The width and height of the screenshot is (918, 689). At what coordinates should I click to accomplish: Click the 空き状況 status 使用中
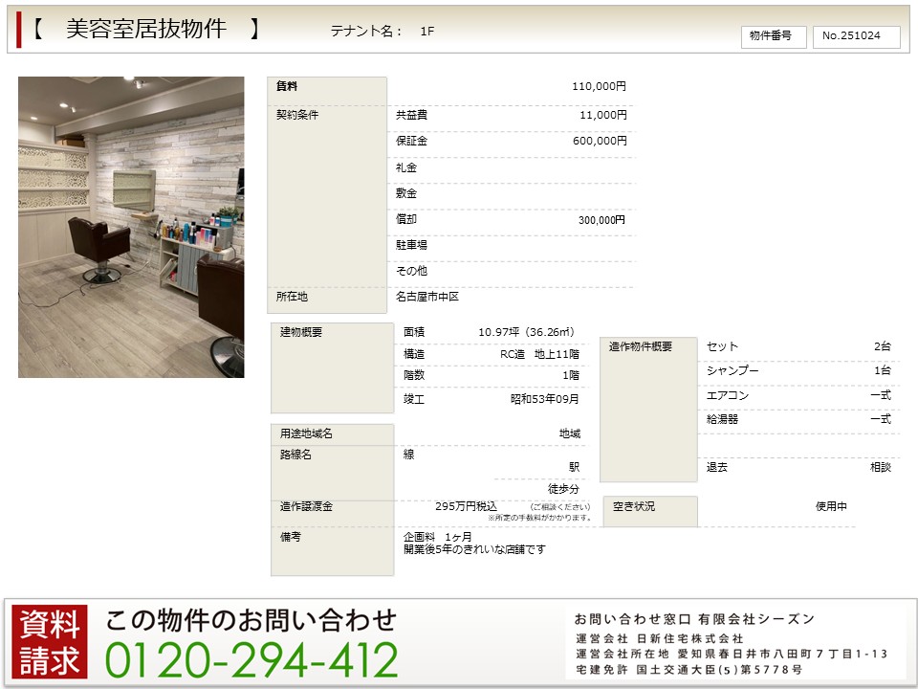(830, 506)
